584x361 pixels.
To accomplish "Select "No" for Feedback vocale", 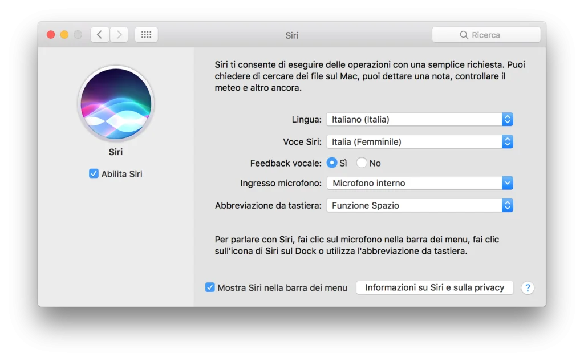I will [360, 163].
